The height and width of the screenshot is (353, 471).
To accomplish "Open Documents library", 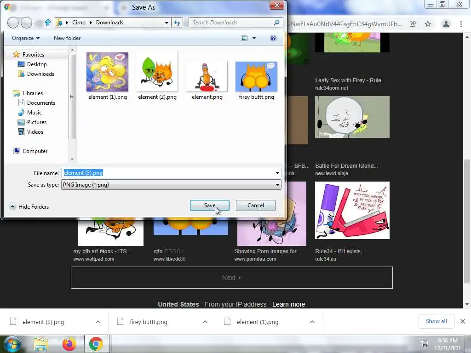I will [x=41, y=102].
